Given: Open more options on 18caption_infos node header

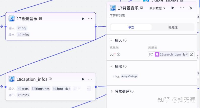Looking at the screenshot, I should click(90, 79).
